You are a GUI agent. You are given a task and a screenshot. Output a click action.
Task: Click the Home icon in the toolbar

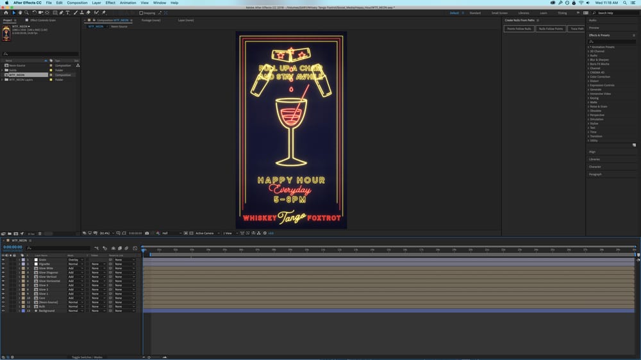6,13
